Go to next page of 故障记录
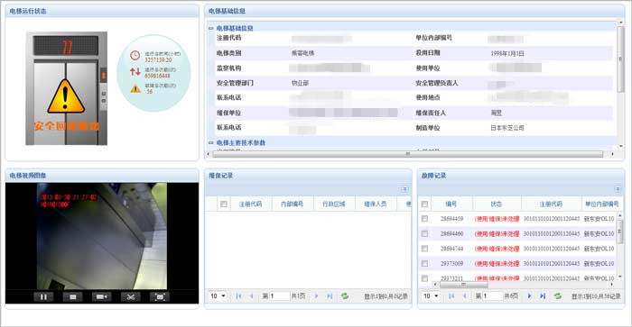Image resolution: width=632 pixels, height=327 pixels. tap(529, 296)
